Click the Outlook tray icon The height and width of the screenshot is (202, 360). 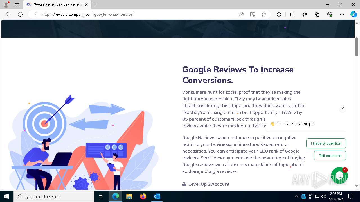pos(303,196)
